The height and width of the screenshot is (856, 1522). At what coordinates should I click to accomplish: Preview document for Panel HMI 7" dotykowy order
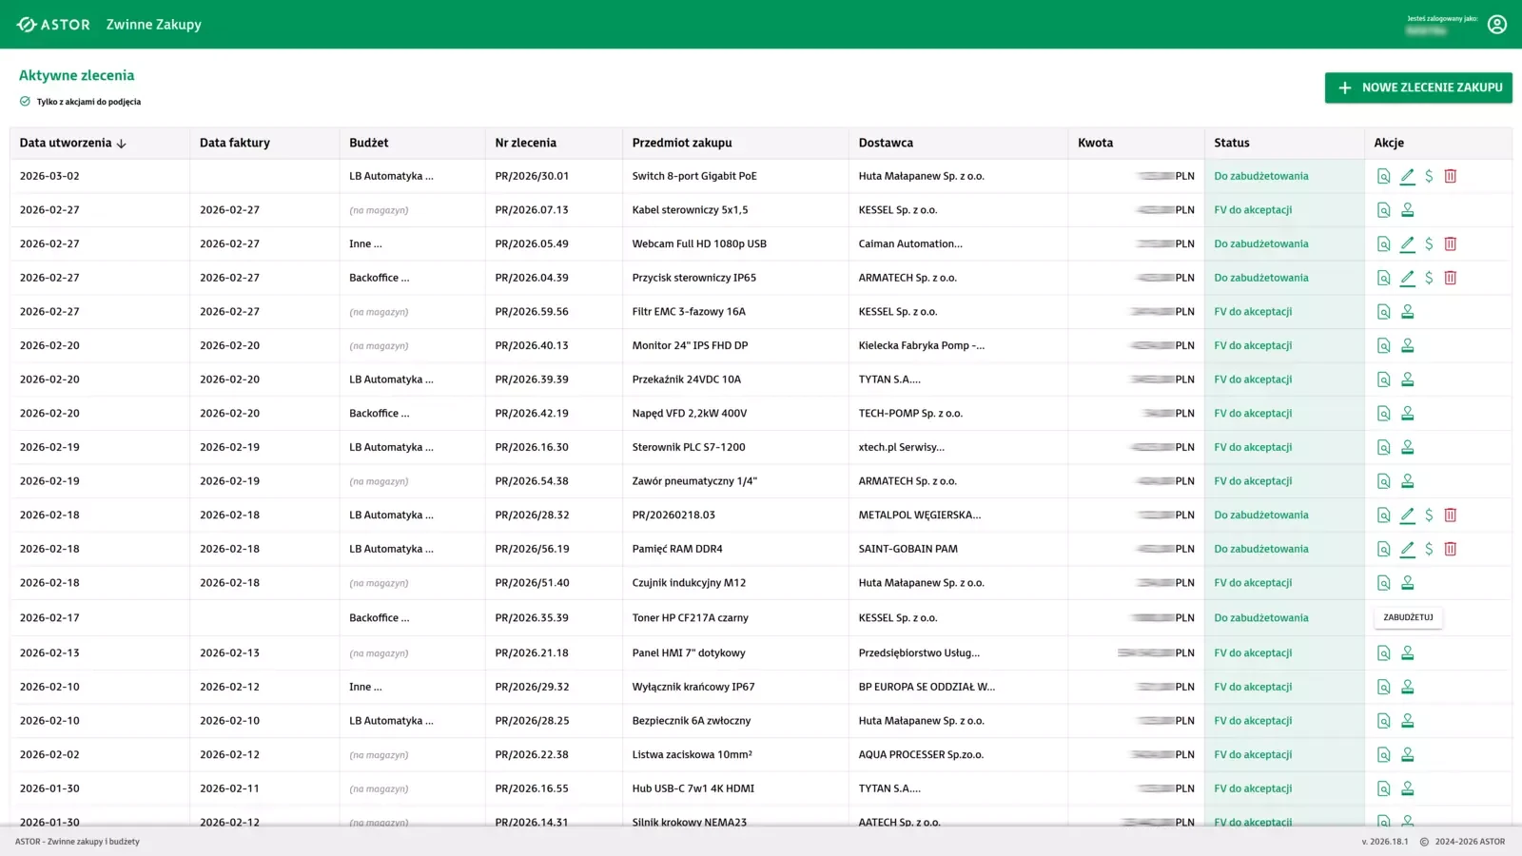click(1383, 652)
